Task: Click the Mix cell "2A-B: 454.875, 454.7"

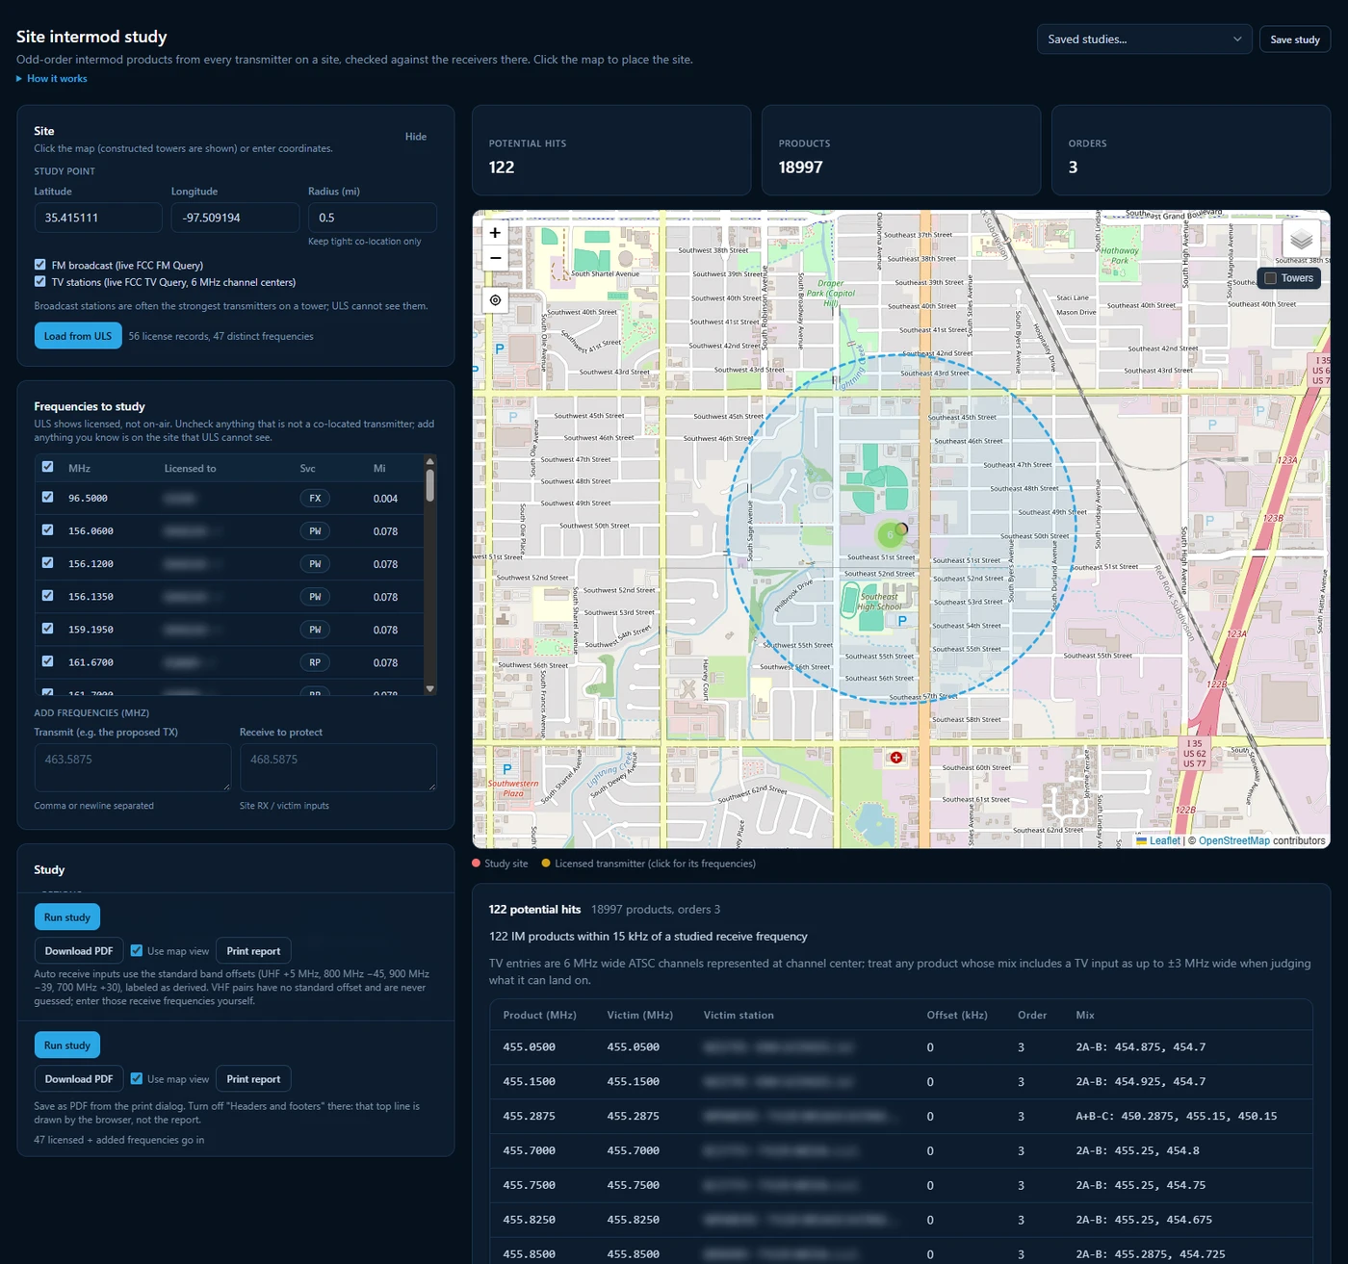Action: click(1140, 1047)
